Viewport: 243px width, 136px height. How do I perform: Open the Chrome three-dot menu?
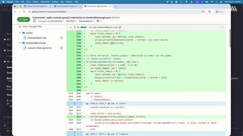click(x=228, y=12)
